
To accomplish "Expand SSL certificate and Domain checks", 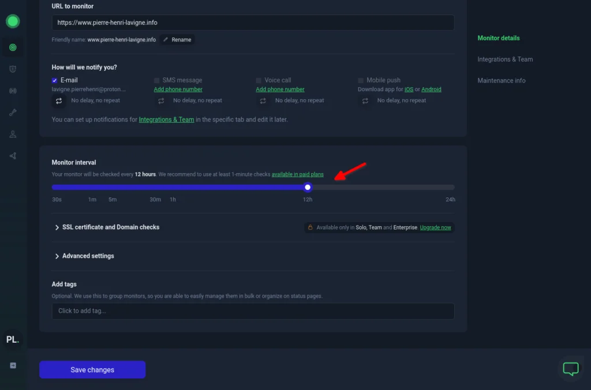I will [x=110, y=227].
